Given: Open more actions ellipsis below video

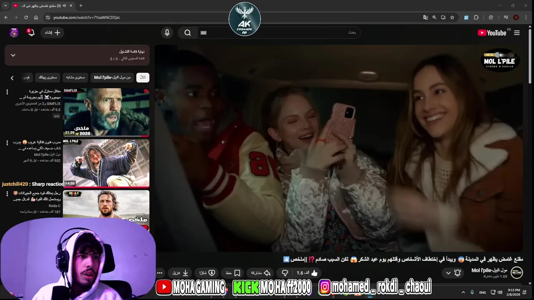Looking at the screenshot, I should point(160,273).
